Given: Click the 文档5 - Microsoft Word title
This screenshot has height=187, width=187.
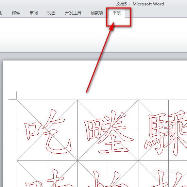Looking at the screenshot, I should 140,4.
